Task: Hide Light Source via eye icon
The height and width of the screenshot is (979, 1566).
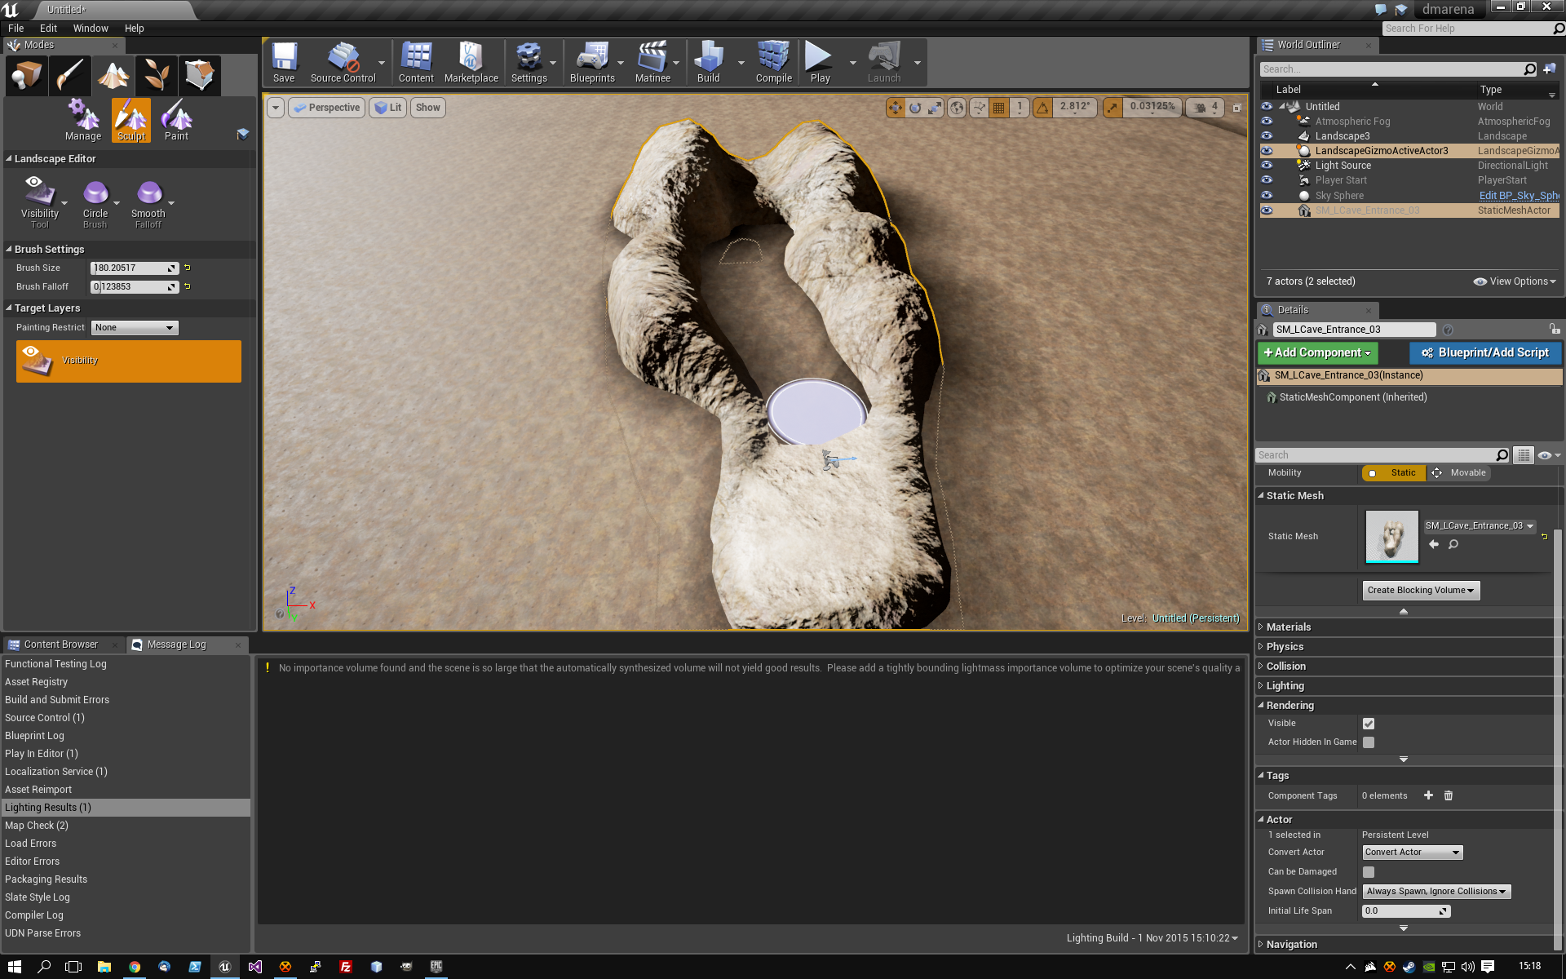Action: [x=1267, y=166]
